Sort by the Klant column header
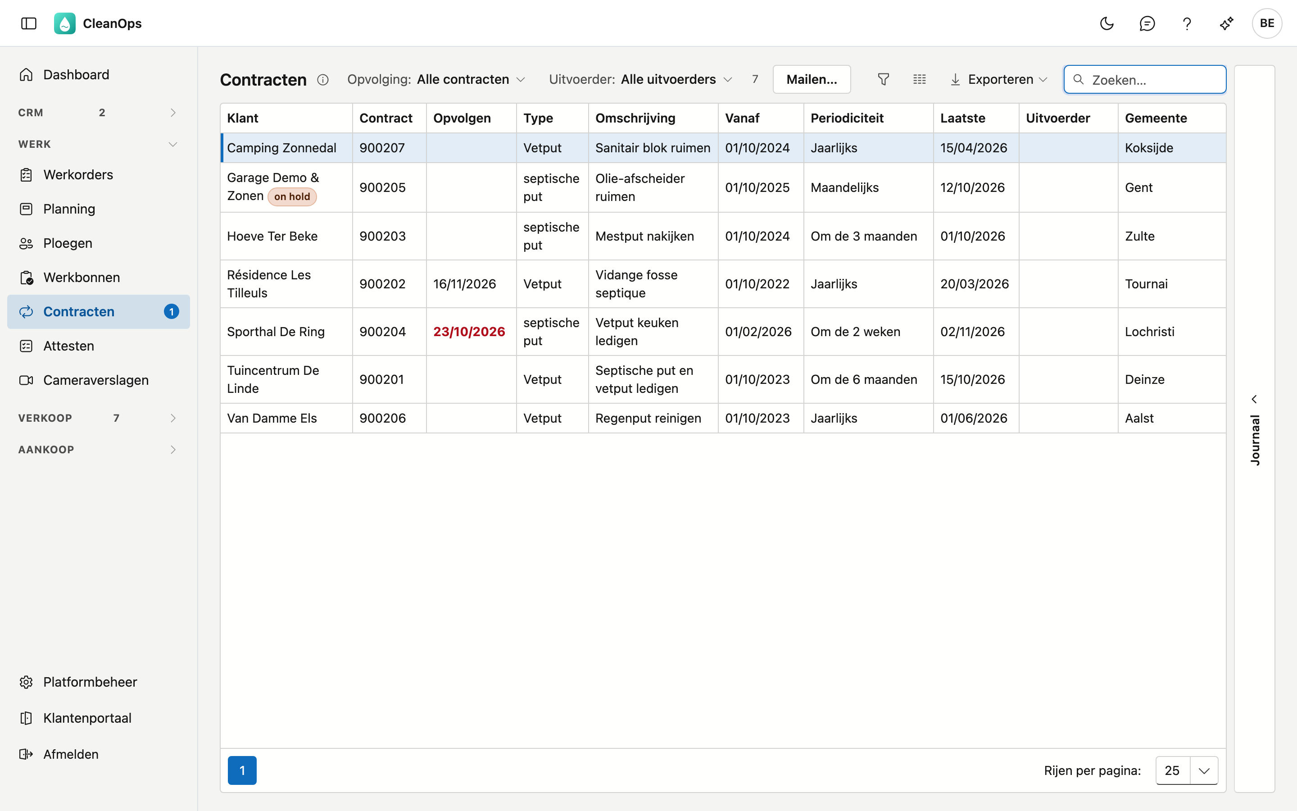Screen dimensions: 1297x811 [x=286, y=118]
